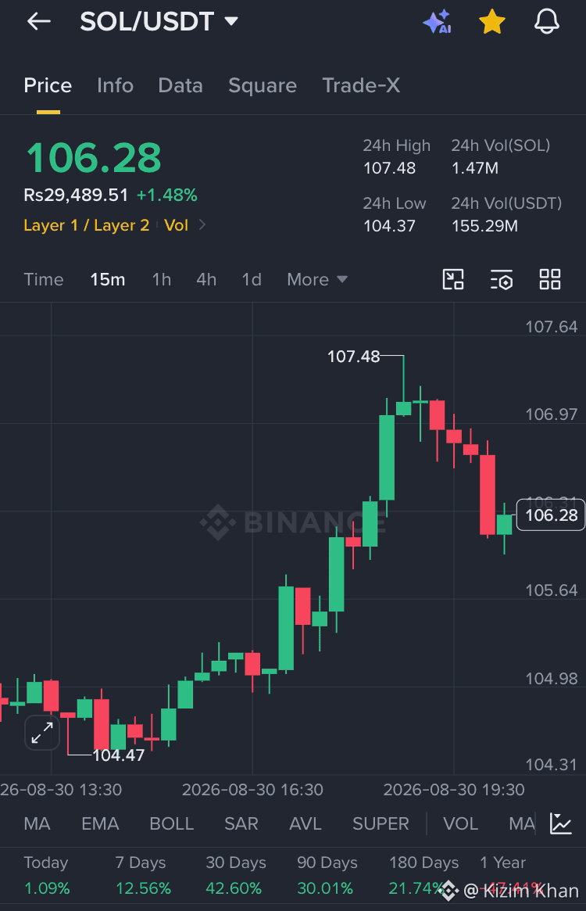Select the 1d interval
The height and width of the screenshot is (911, 586).
point(252,279)
